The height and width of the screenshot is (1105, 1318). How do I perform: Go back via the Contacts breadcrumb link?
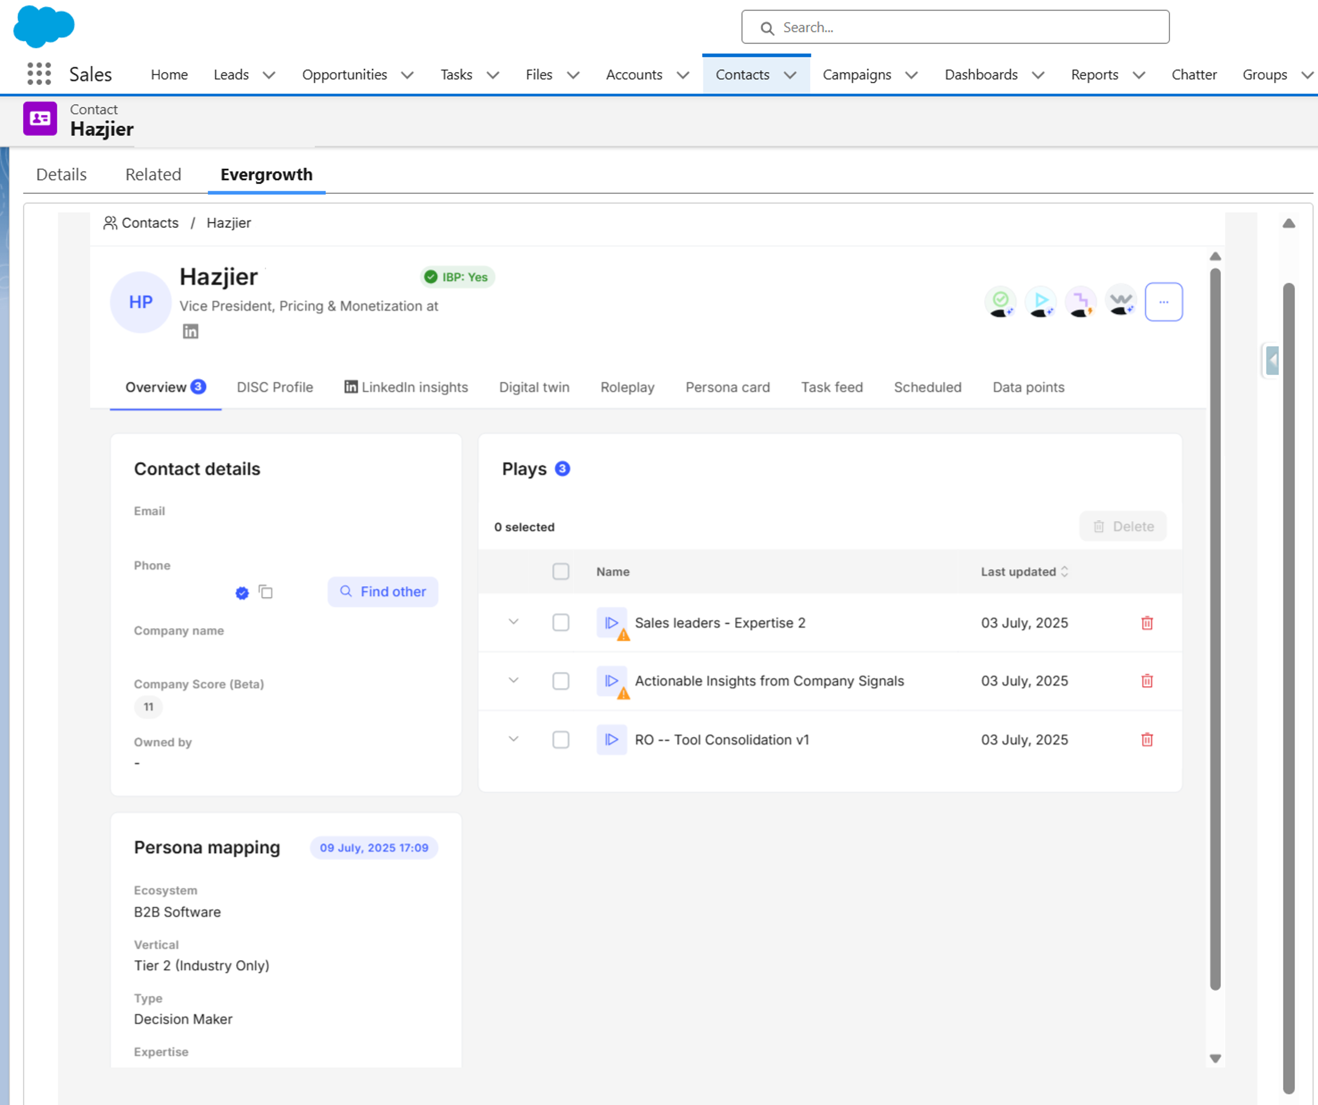coord(150,223)
